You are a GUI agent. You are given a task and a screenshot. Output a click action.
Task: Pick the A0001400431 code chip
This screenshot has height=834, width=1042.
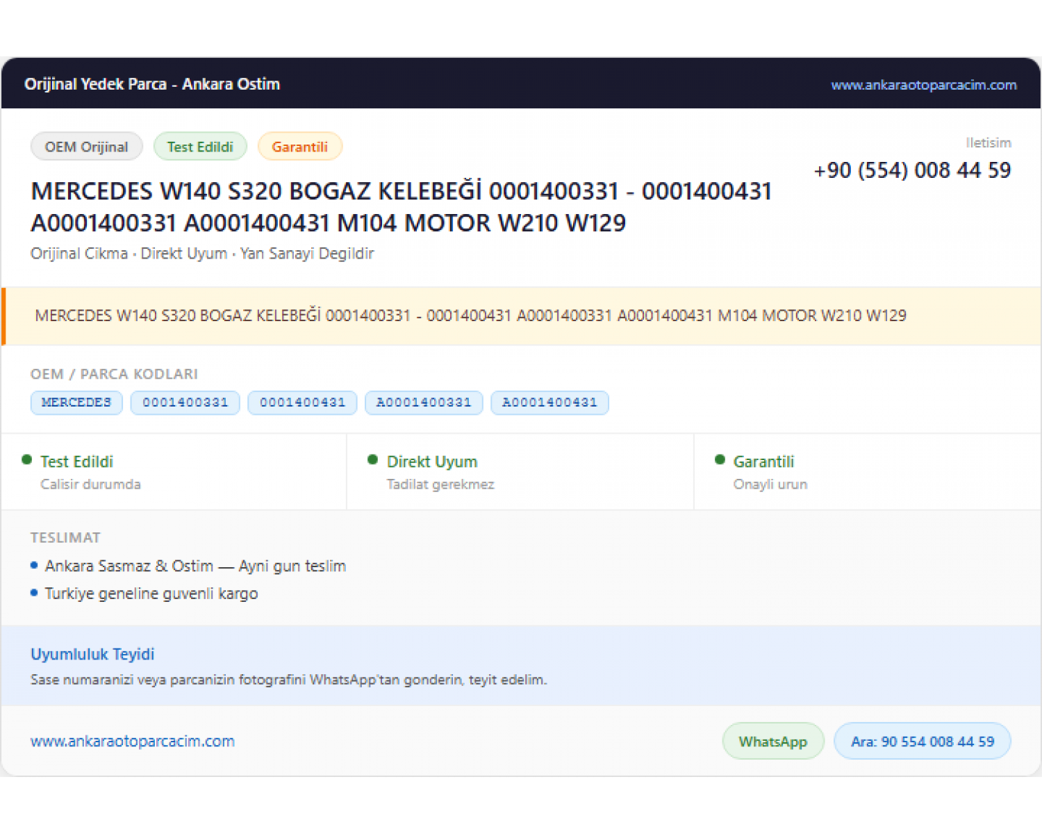(549, 402)
